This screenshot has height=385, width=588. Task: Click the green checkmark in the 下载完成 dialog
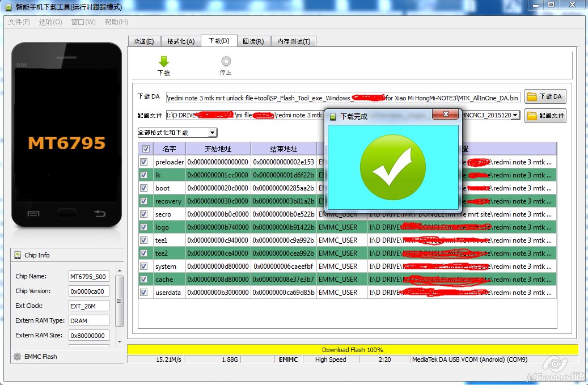[x=392, y=167]
